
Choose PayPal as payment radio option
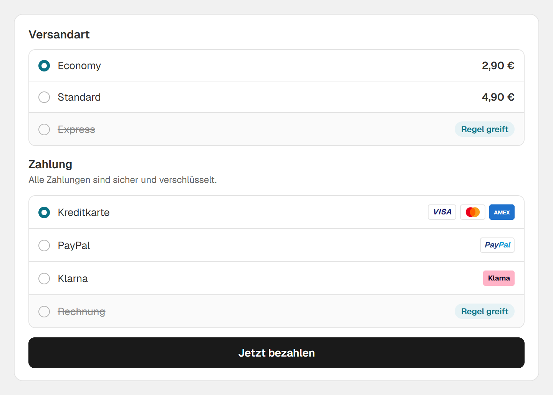click(44, 246)
